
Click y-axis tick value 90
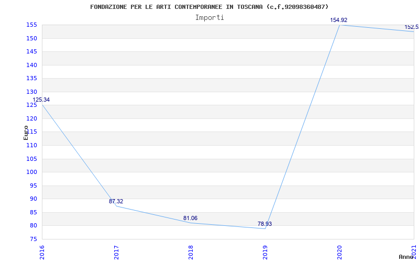33,199
